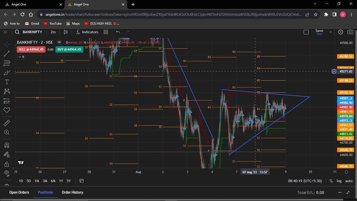Screen dimensions: 357x201
Task: Open the indicator templates grid icon
Action: (106, 32)
